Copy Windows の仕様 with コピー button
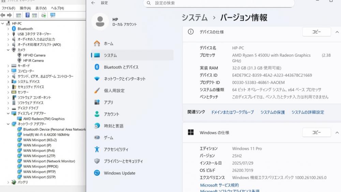 tap(316, 132)
